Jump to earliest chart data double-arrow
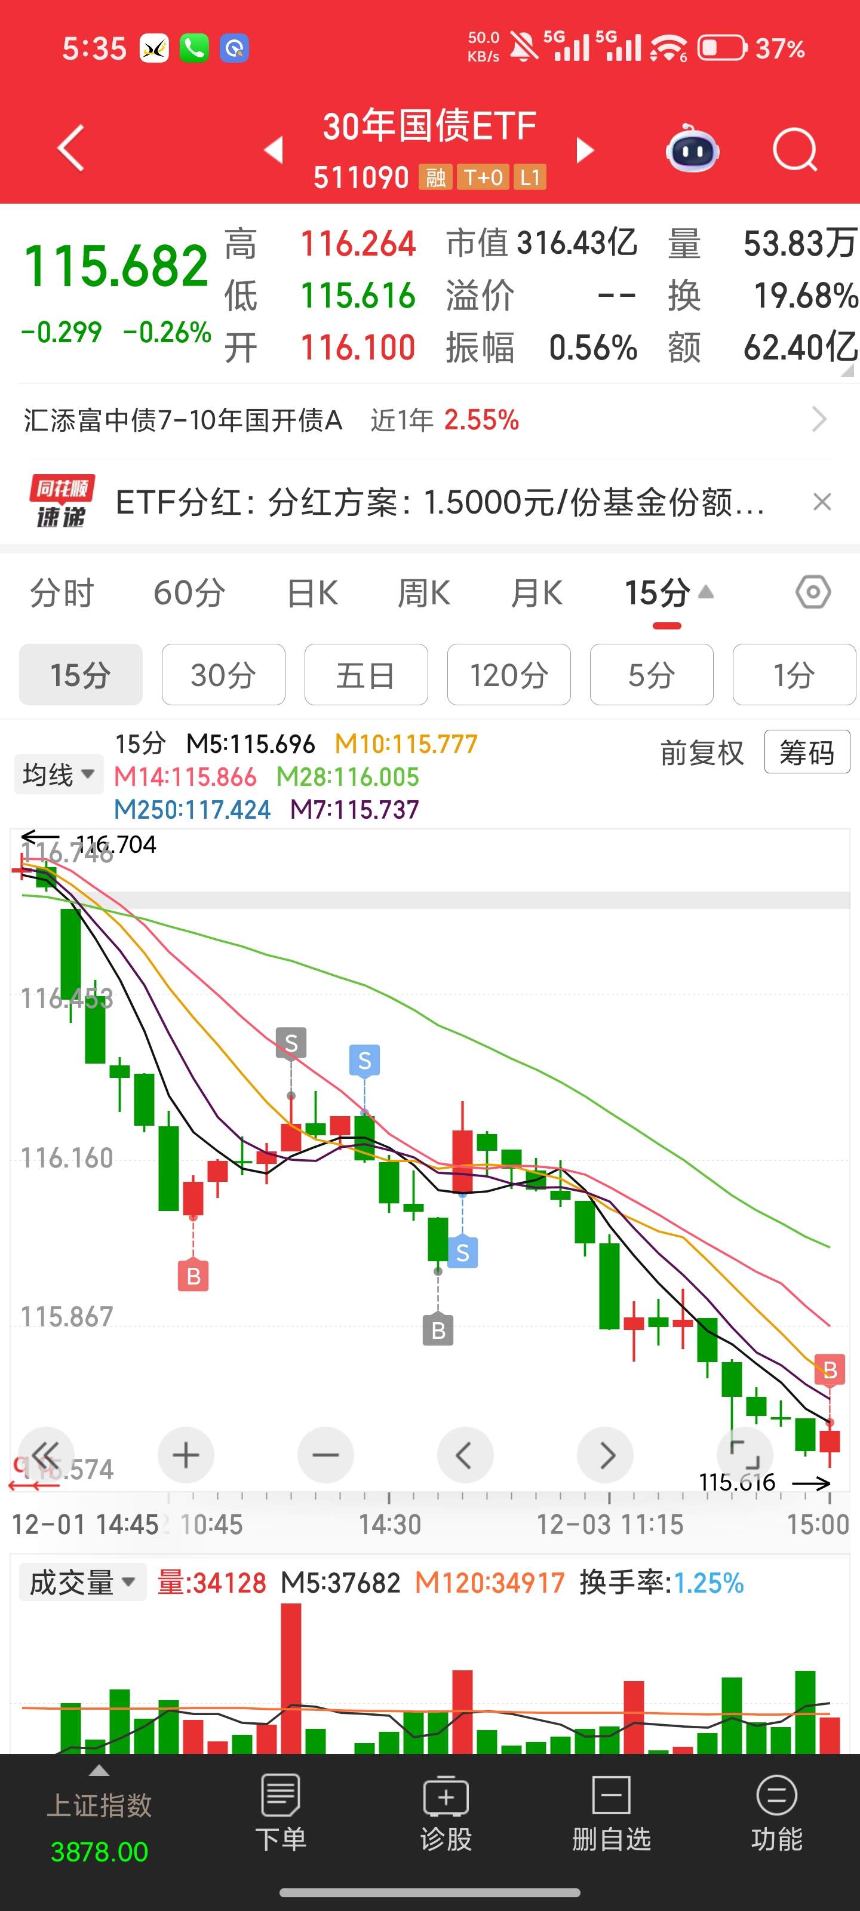This screenshot has width=860, height=1911. (45, 1454)
